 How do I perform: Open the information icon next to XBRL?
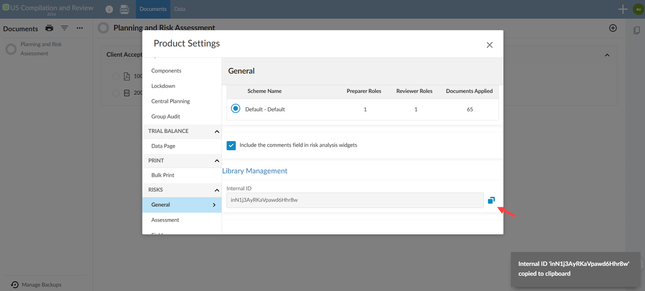click(x=109, y=9)
